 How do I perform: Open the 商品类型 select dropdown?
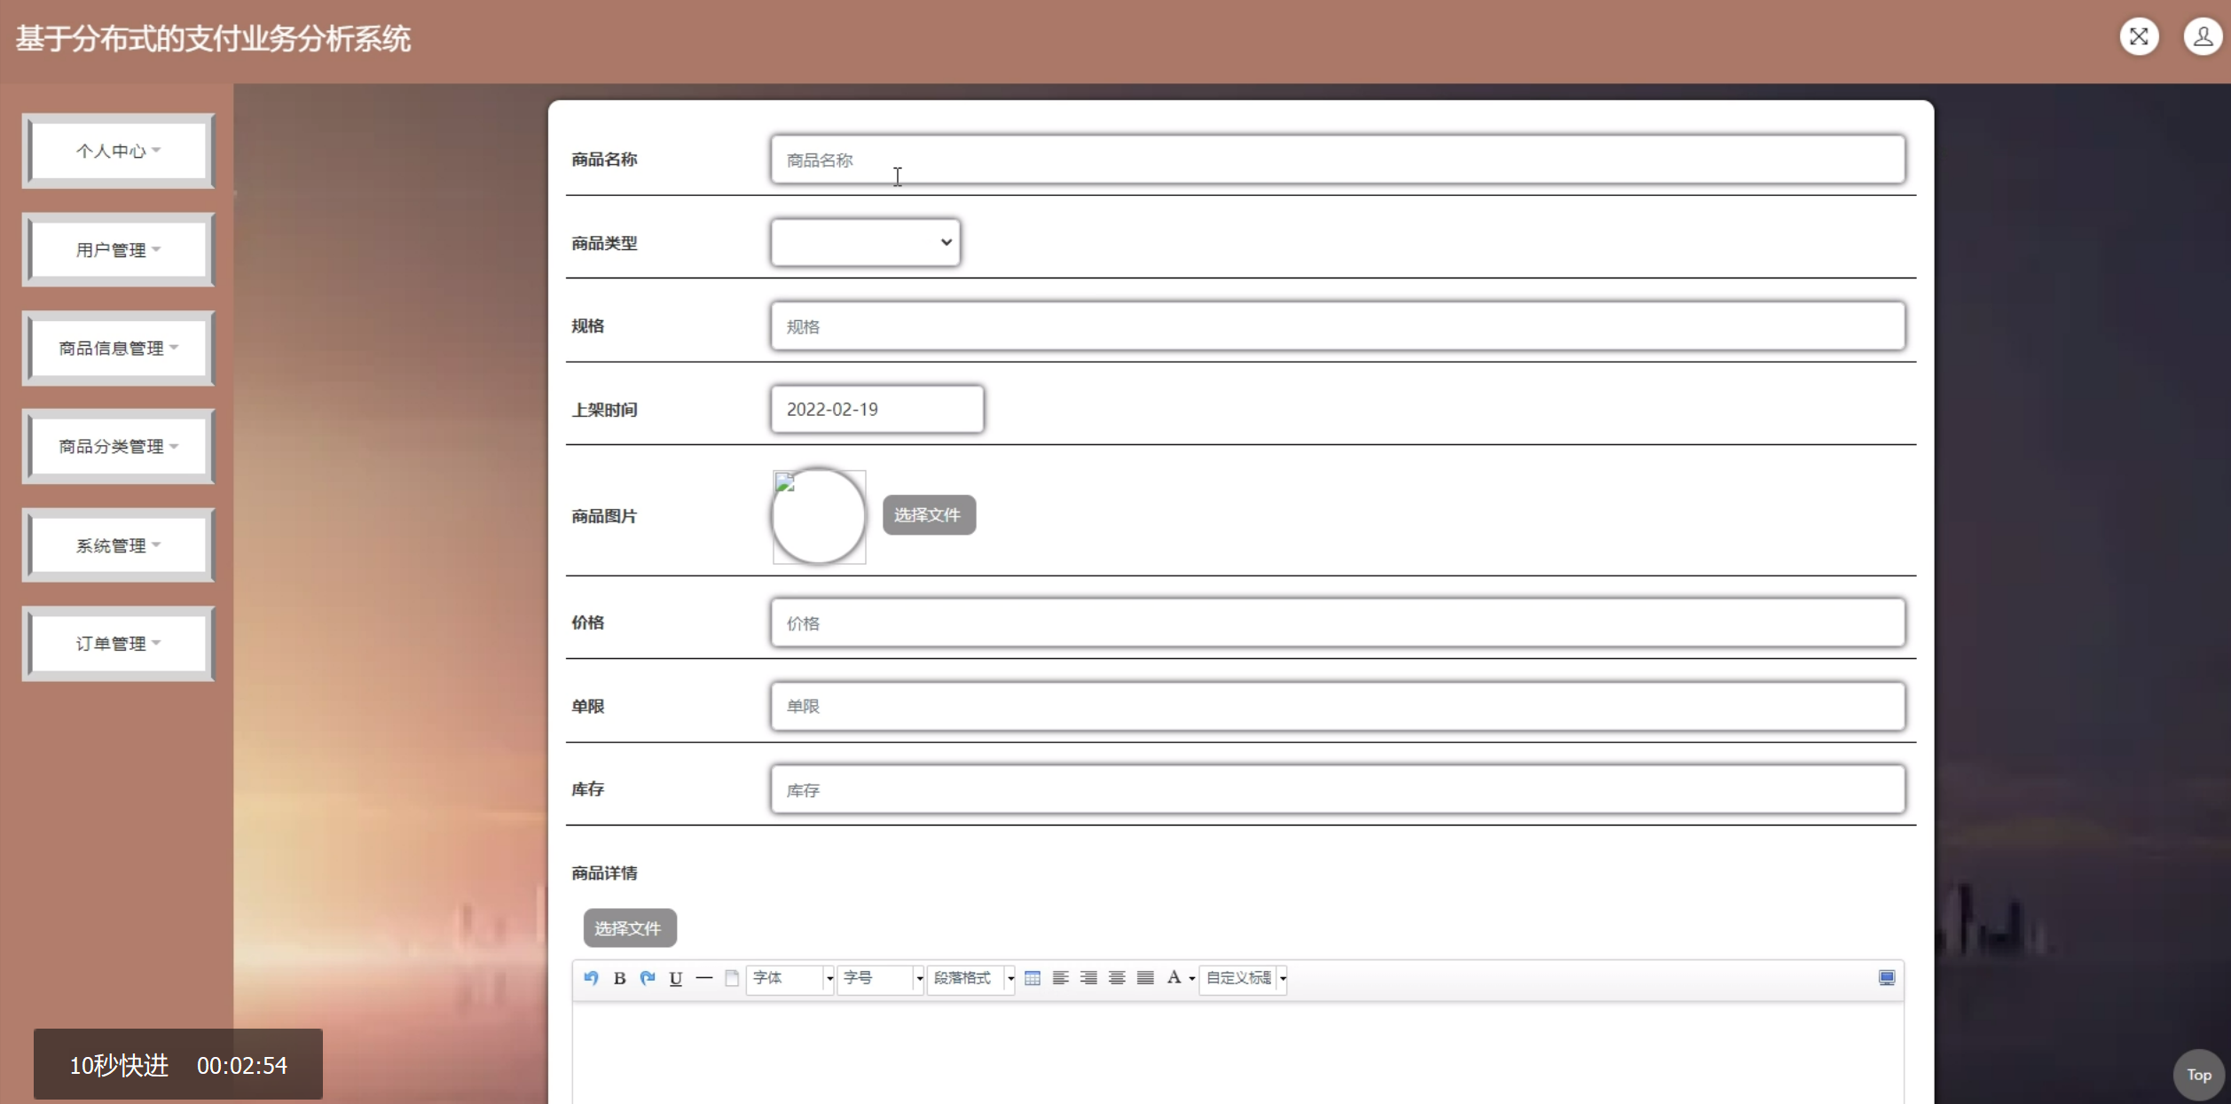tap(866, 242)
